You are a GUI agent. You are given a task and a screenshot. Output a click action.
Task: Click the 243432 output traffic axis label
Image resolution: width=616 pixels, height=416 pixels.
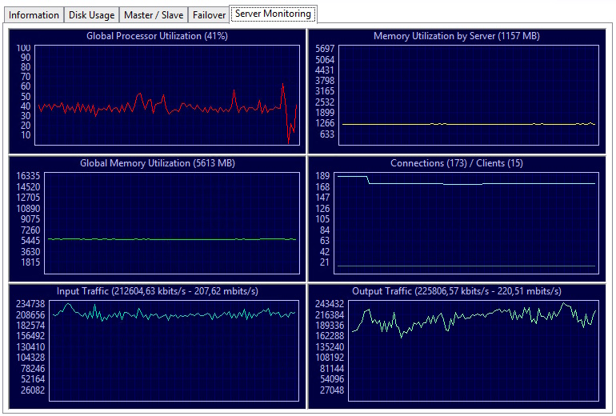click(330, 304)
